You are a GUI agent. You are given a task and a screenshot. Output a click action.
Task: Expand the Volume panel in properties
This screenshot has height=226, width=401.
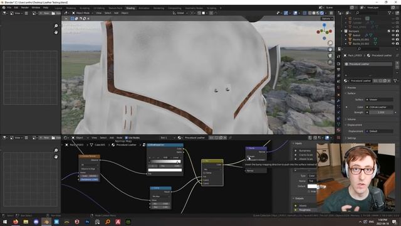tap(352, 119)
